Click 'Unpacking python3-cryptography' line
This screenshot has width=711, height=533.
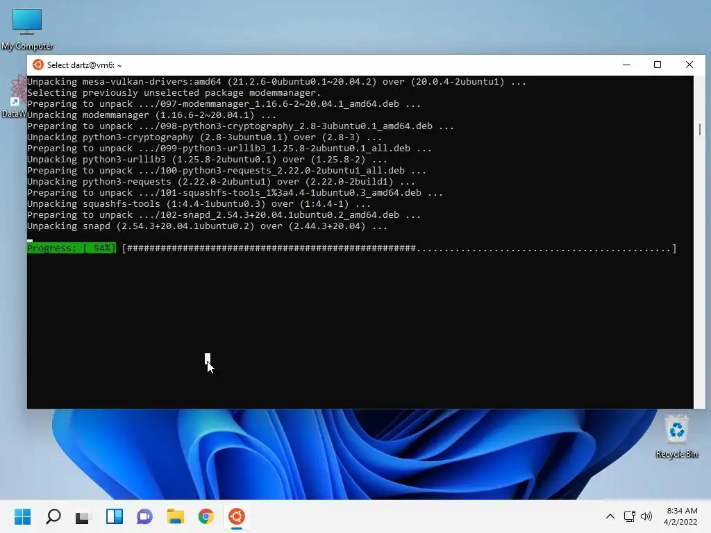[x=204, y=137]
